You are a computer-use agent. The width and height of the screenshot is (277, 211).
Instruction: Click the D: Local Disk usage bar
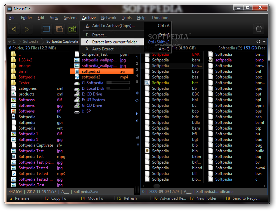118,88
